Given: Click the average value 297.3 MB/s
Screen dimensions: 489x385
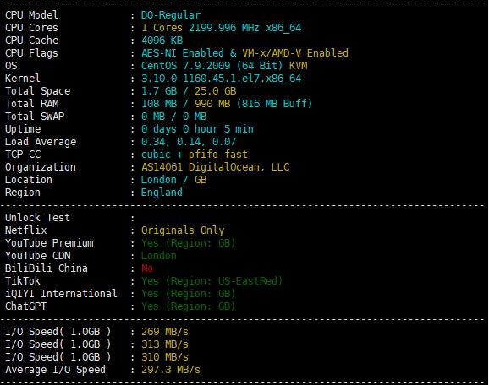Looking at the screenshot, I should click(x=171, y=370).
